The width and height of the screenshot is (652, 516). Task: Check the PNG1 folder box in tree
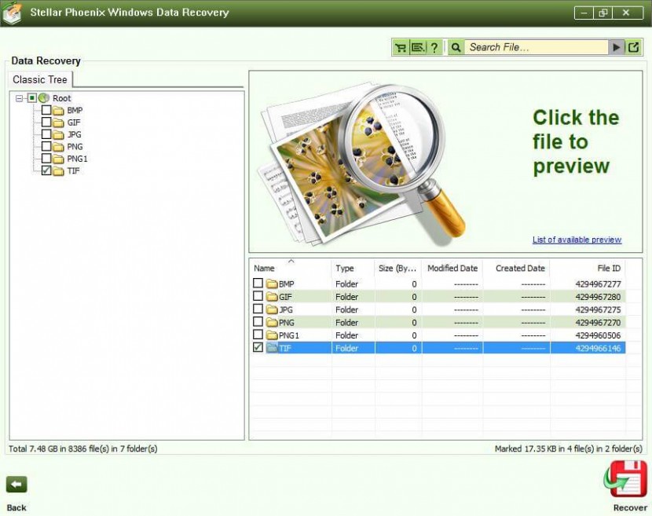coord(46,158)
